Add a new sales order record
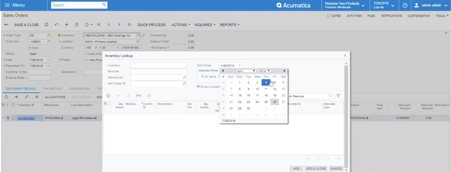 pos(67,25)
